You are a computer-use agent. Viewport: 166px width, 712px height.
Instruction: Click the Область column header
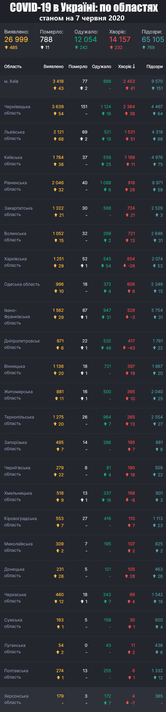coord(13,66)
